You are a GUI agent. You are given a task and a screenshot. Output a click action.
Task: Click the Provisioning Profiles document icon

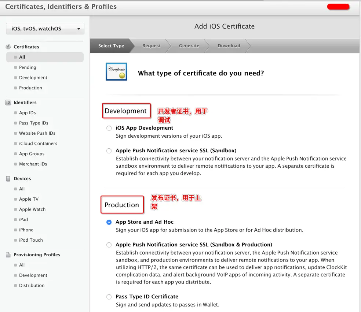(8, 255)
